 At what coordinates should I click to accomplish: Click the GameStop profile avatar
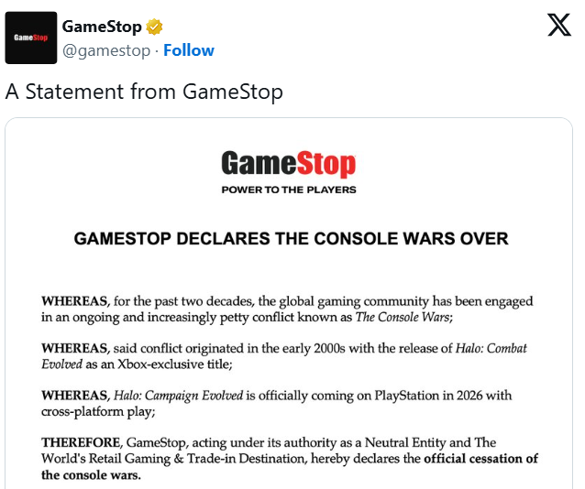[x=31, y=38]
